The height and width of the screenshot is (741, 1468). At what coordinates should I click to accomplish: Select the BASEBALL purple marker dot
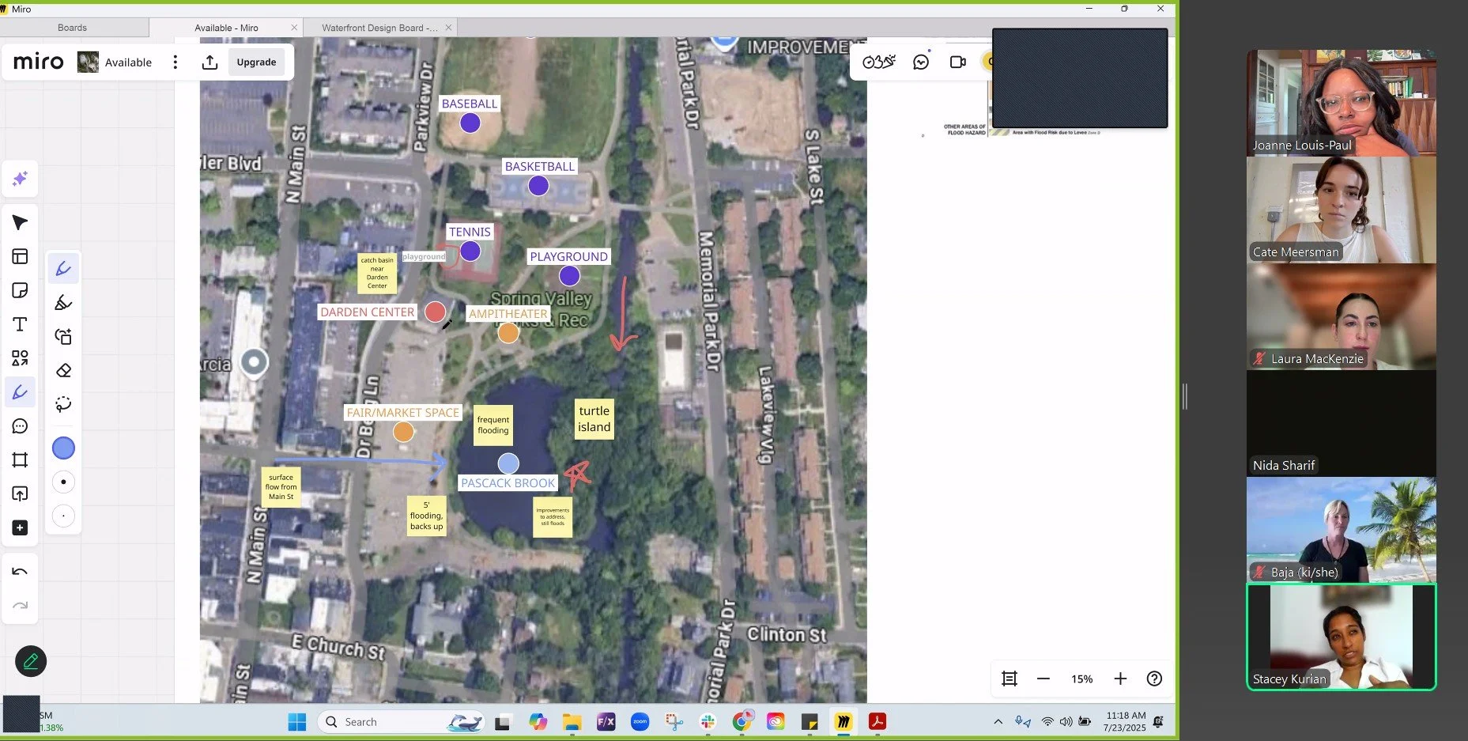[470, 123]
